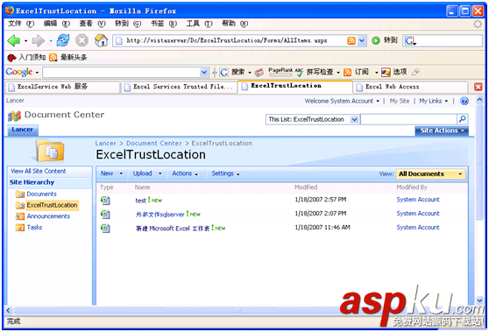Image resolution: width=489 pixels, height=332 pixels.
Task: Open the 工具 (T) menu
Action: coord(199,24)
